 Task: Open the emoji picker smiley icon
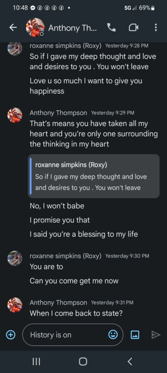[x=113, y=335]
